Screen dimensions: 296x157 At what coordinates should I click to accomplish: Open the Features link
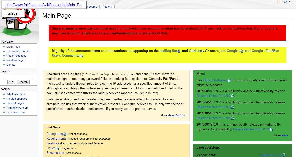pyautogui.click(x=53, y=143)
